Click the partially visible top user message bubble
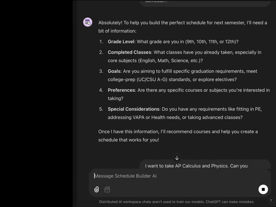 [x=205, y=3]
